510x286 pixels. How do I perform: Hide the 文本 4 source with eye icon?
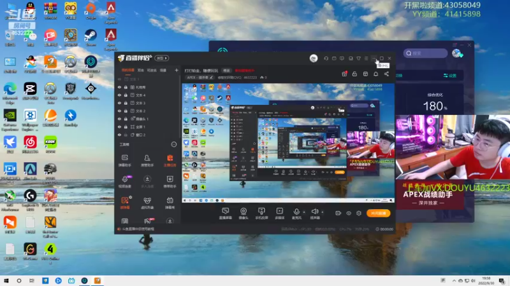pos(119,95)
